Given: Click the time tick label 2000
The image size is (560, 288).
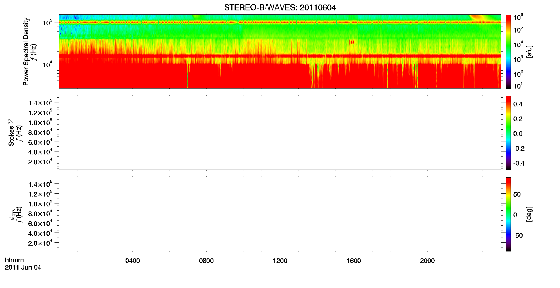Looking at the screenshot, I should point(427,261).
